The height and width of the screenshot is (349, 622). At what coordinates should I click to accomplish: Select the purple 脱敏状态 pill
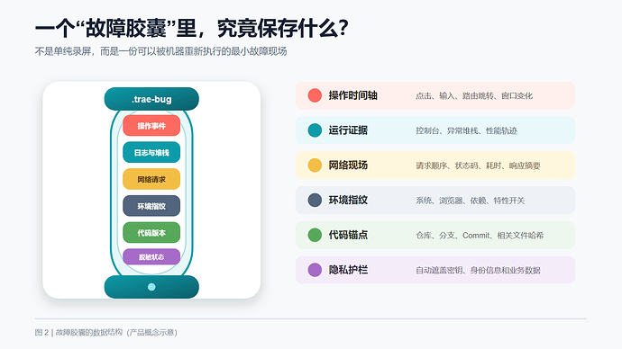tap(151, 257)
